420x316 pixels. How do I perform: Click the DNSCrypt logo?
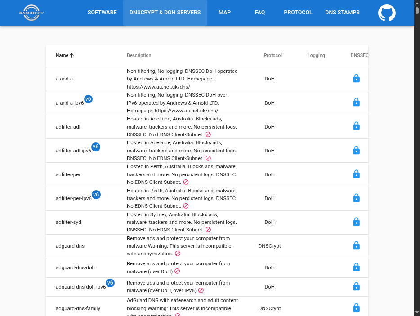[x=31, y=13]
